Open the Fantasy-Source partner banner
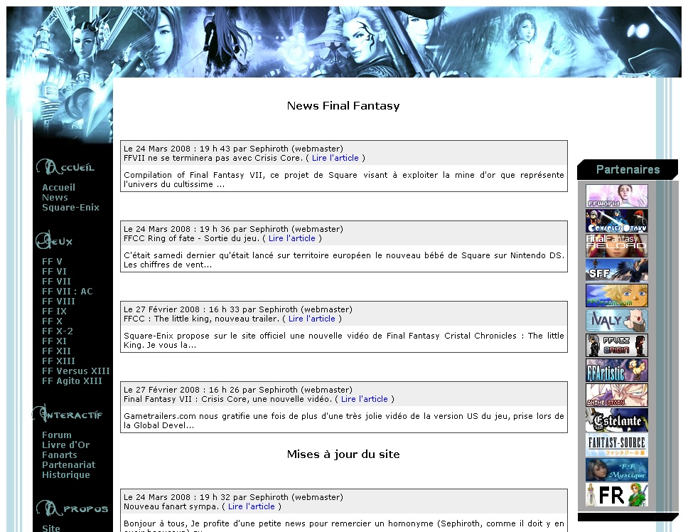Screen dimensions: 688x532 tap(616, 445)
